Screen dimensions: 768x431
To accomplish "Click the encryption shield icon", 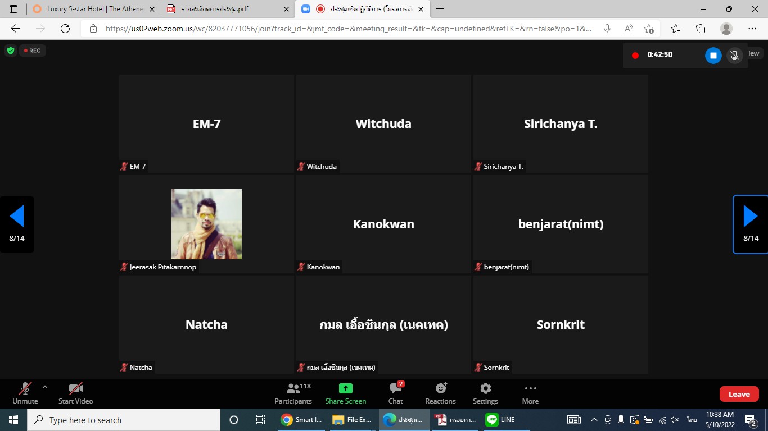I will [11, 51].
